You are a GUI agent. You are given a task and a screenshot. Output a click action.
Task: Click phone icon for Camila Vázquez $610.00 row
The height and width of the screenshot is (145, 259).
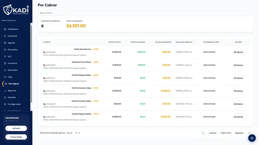[x=44, y=78]
